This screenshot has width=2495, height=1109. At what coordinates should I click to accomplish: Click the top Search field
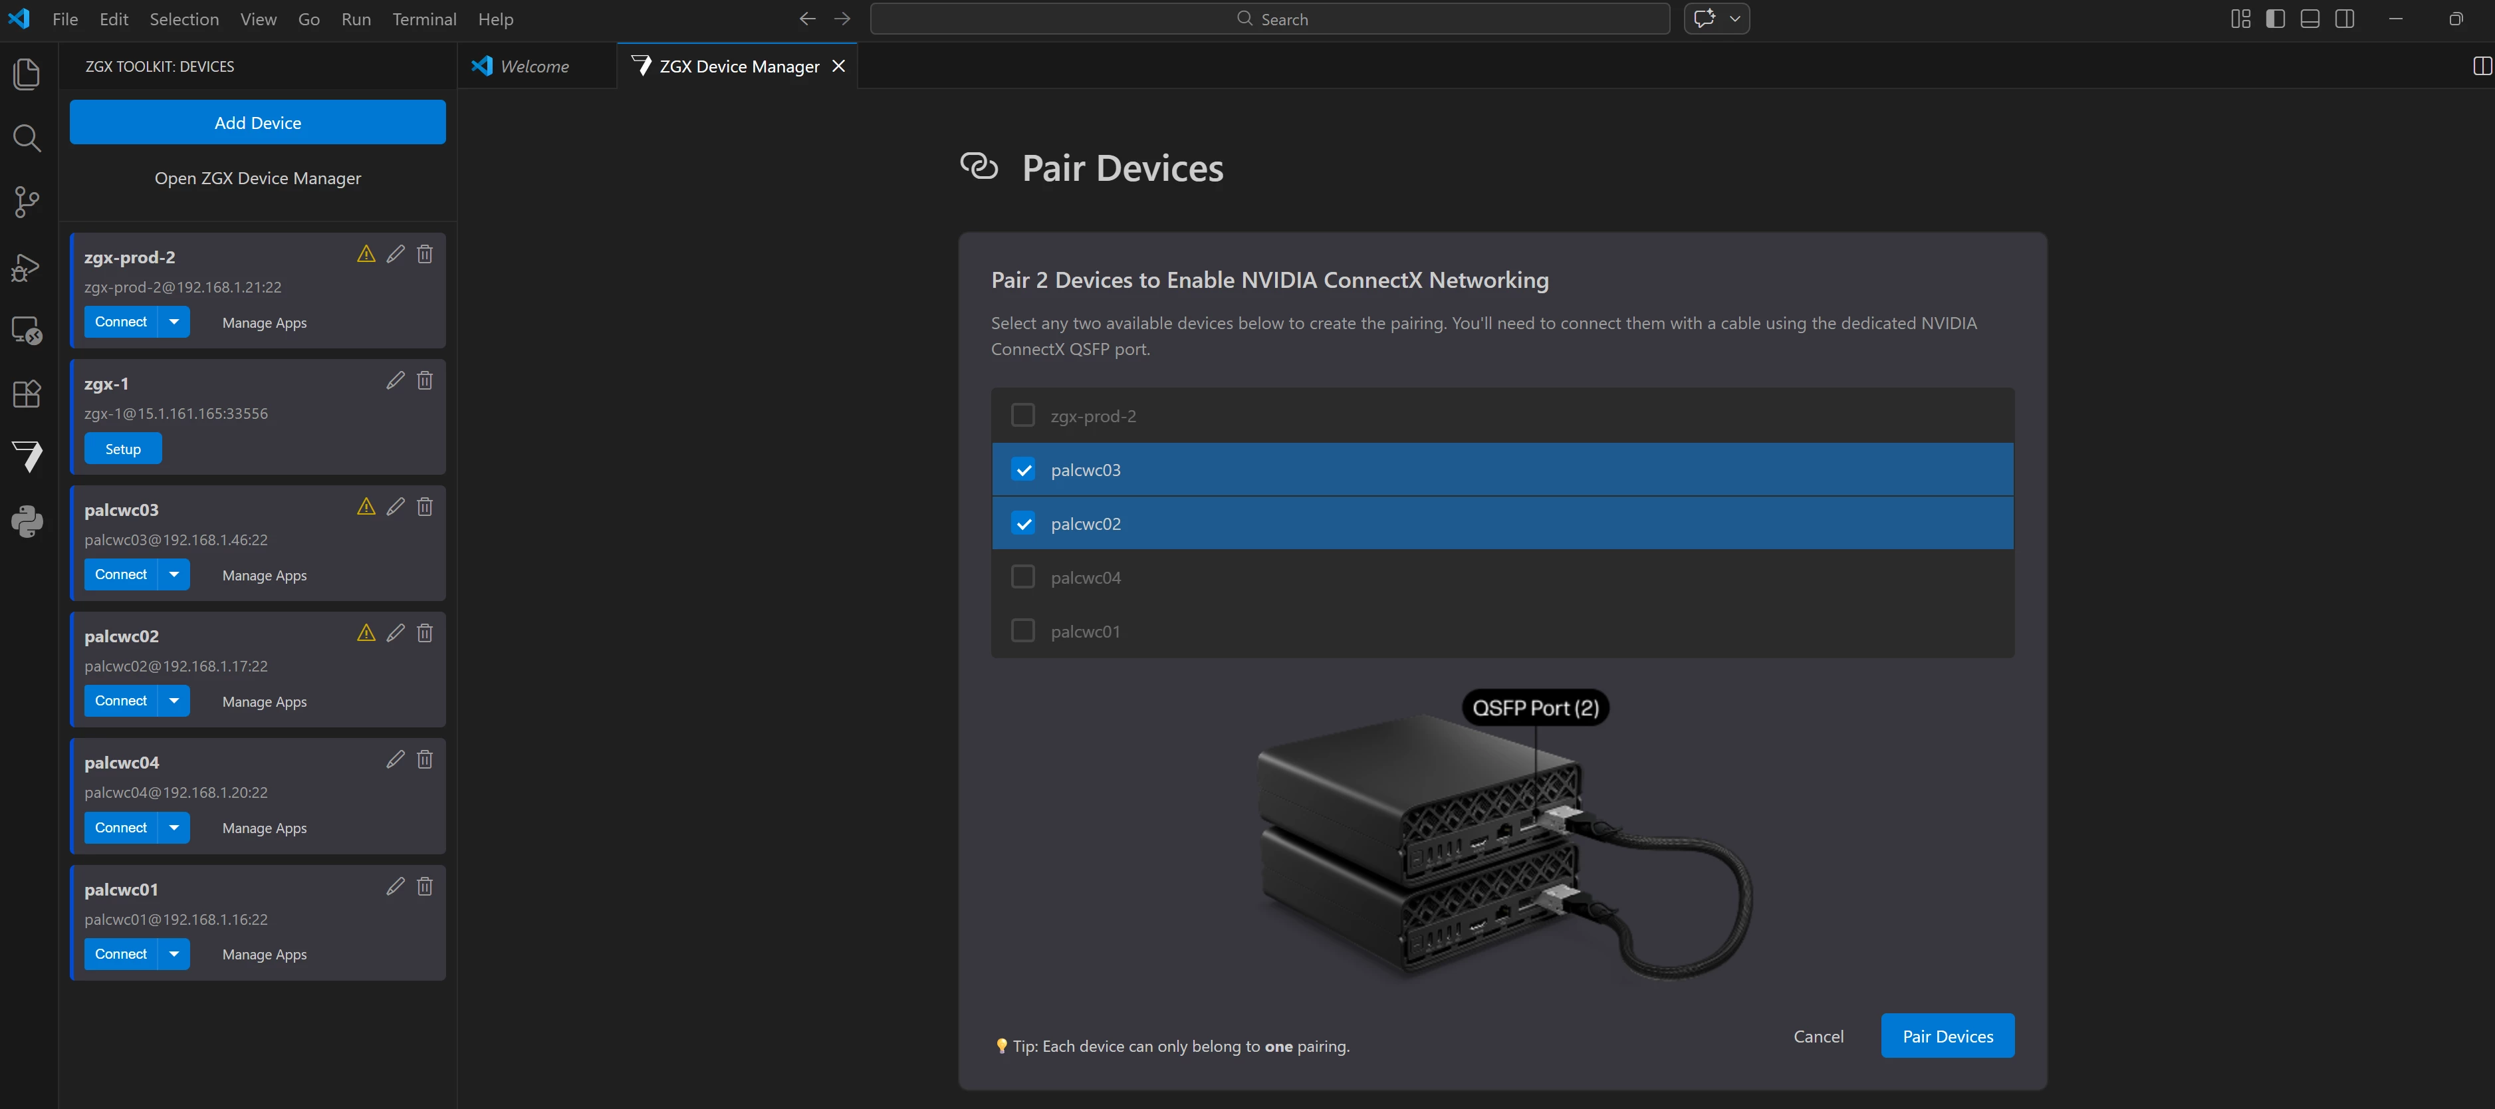pos(1270,19)
